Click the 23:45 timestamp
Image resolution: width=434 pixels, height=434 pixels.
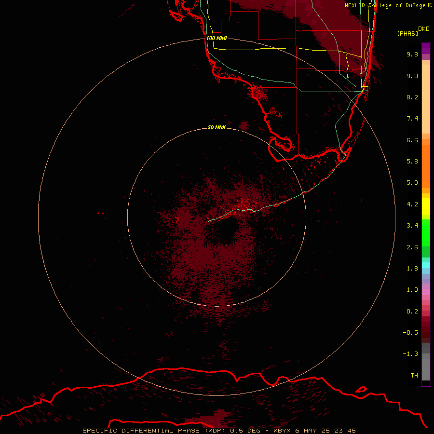pos(345,431)
